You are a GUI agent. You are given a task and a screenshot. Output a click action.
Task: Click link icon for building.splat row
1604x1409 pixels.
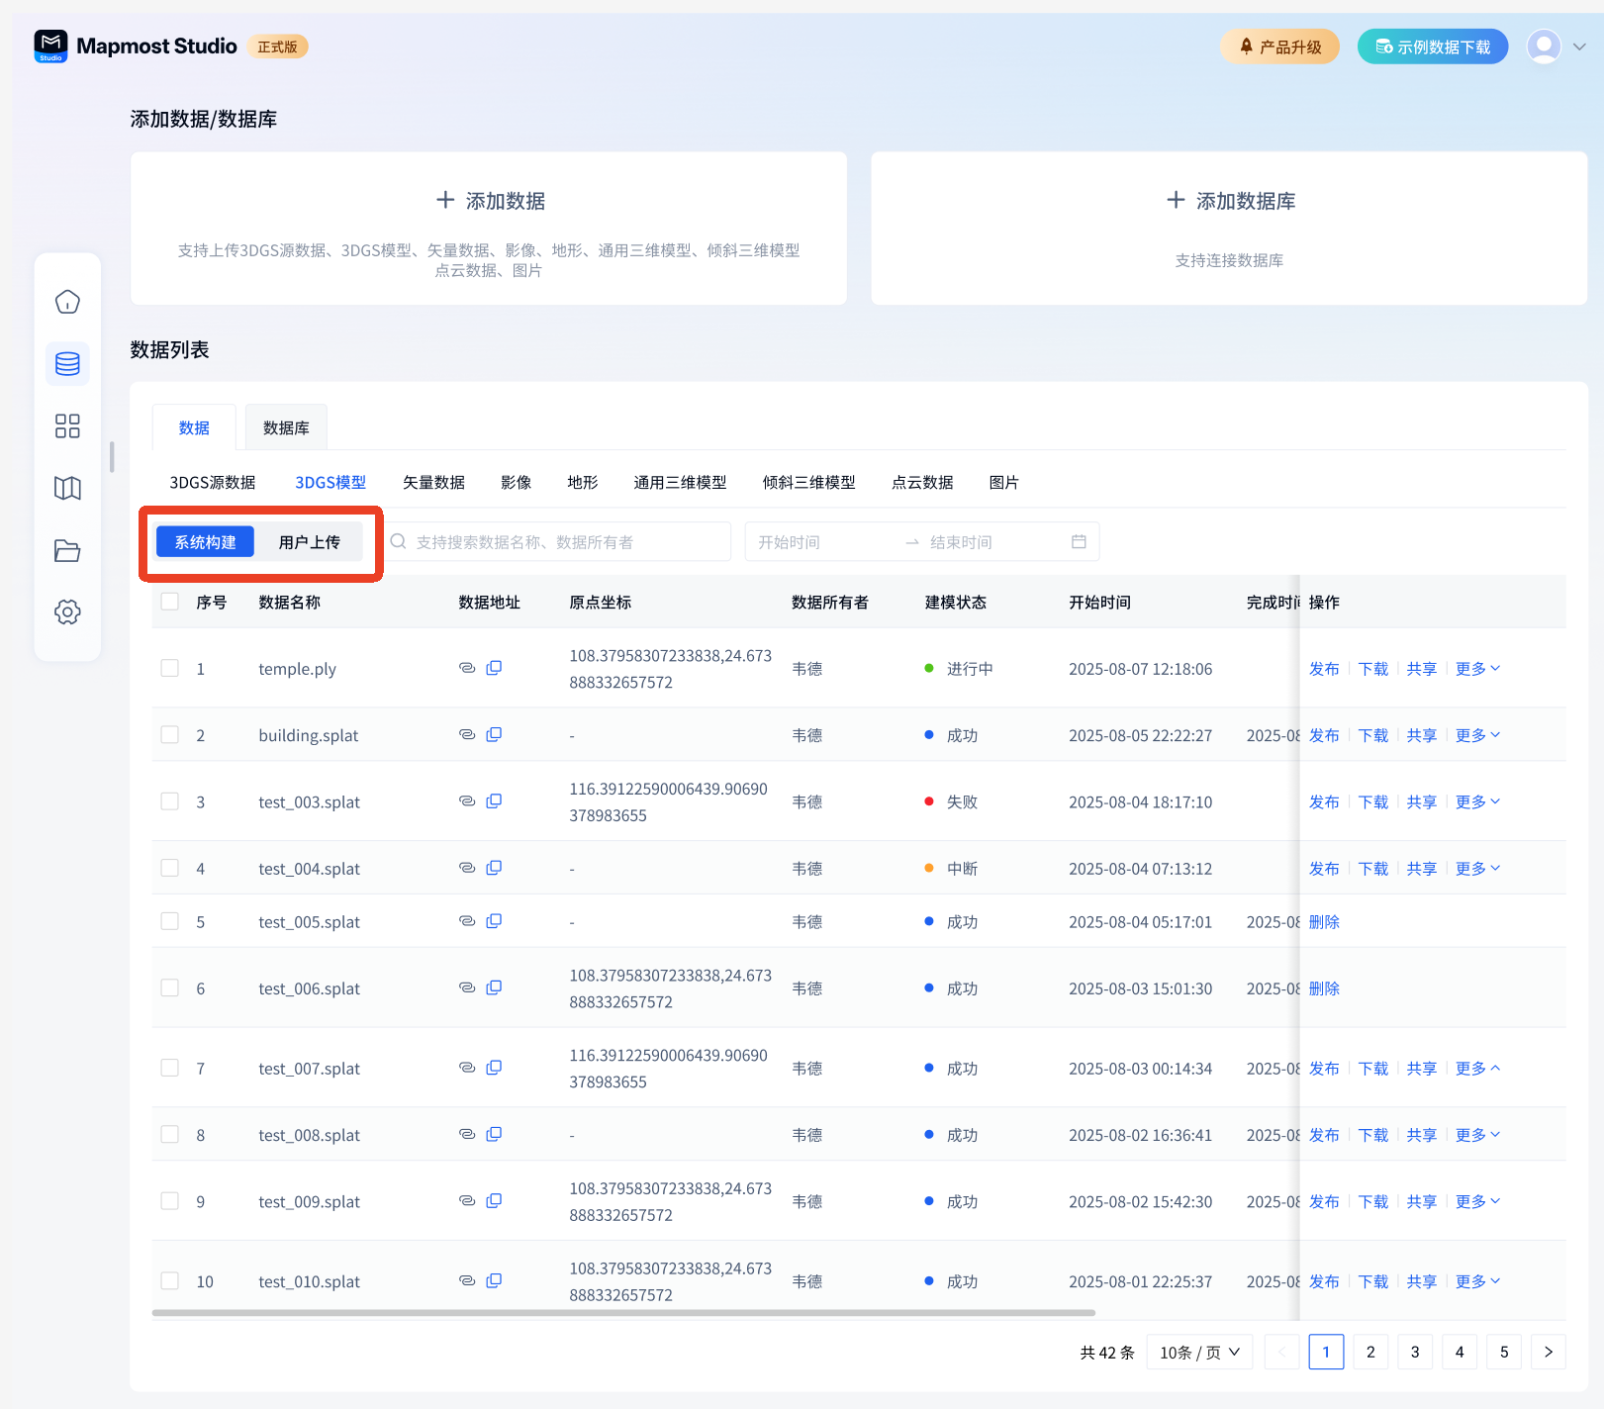467,734
